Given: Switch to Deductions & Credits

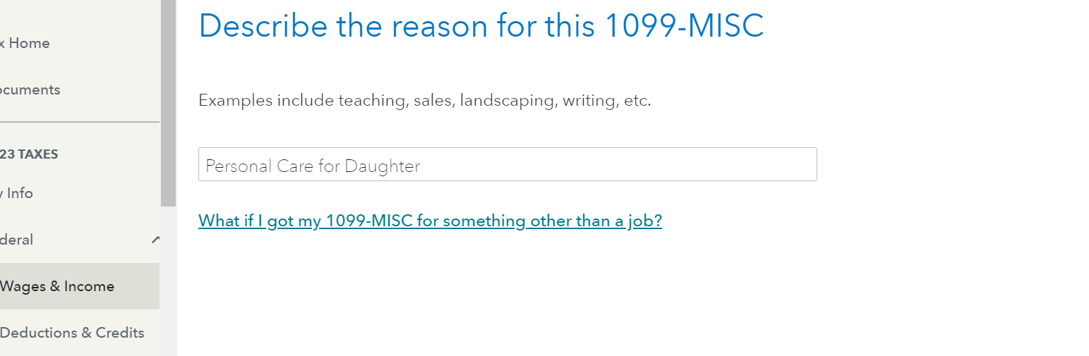Looking at the screenshot, I should pyautogui.click(x=73, y=333).
